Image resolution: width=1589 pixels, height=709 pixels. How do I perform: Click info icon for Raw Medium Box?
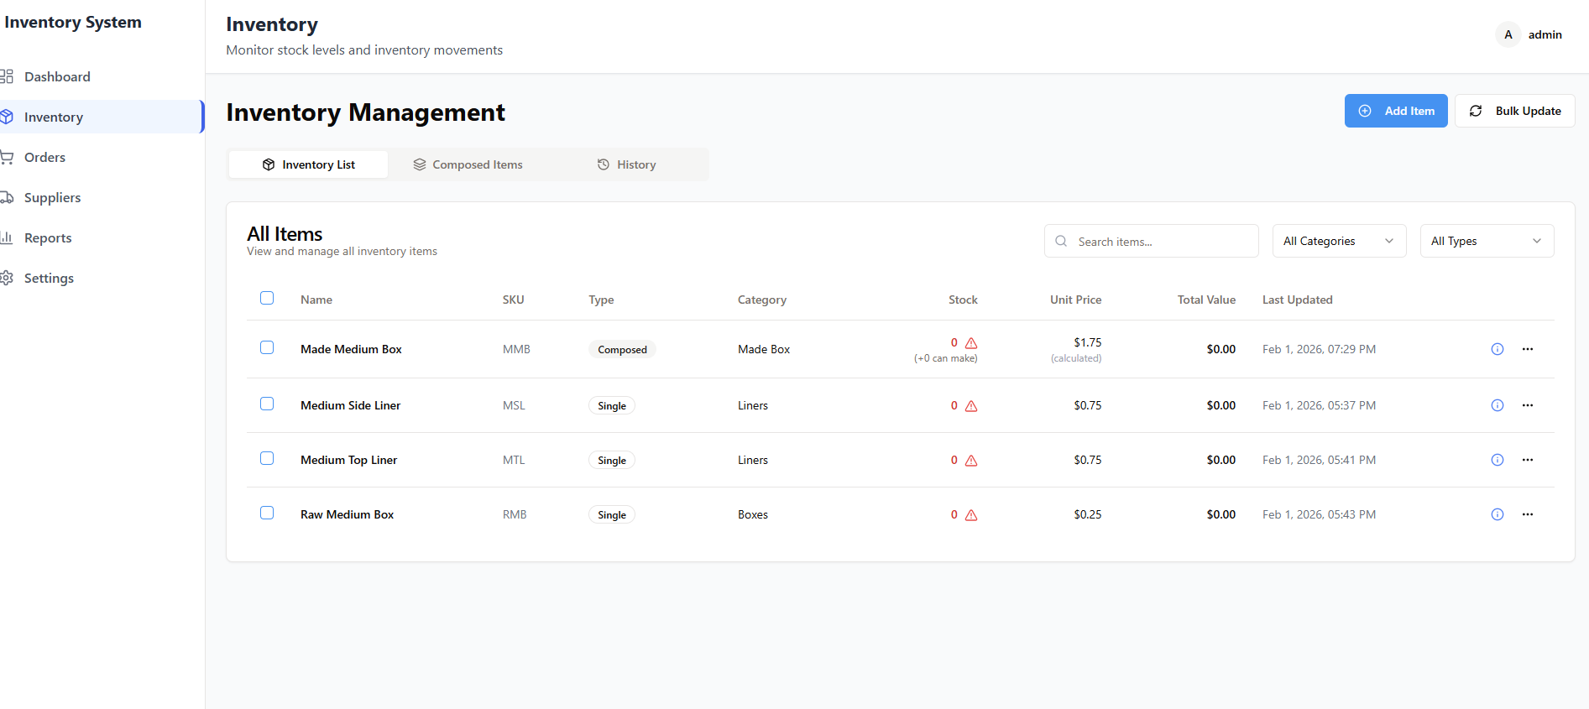coord(1497,514)
